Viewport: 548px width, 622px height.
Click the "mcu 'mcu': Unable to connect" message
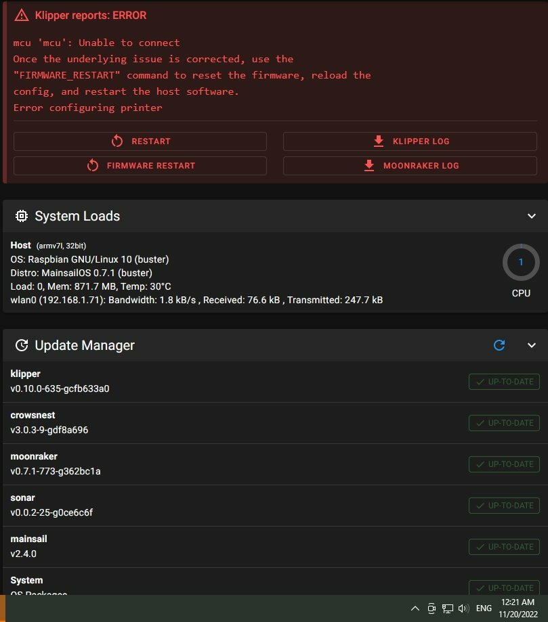[96, 43]
